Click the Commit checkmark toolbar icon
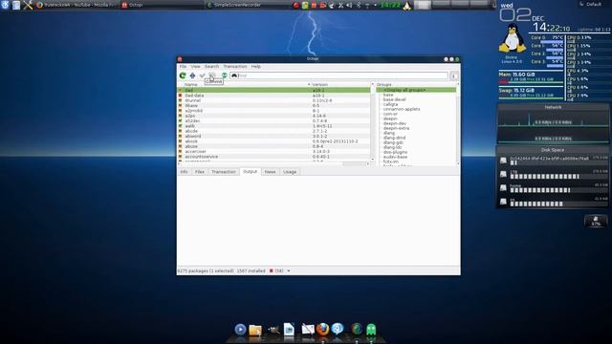This screenshot has width=612, height=344. click(202, 75)
